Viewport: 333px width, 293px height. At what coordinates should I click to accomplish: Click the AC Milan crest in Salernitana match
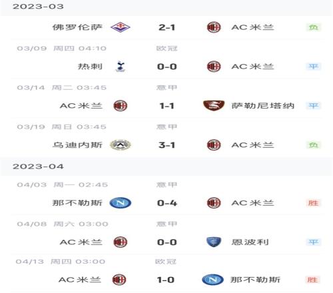coord(121,105)
